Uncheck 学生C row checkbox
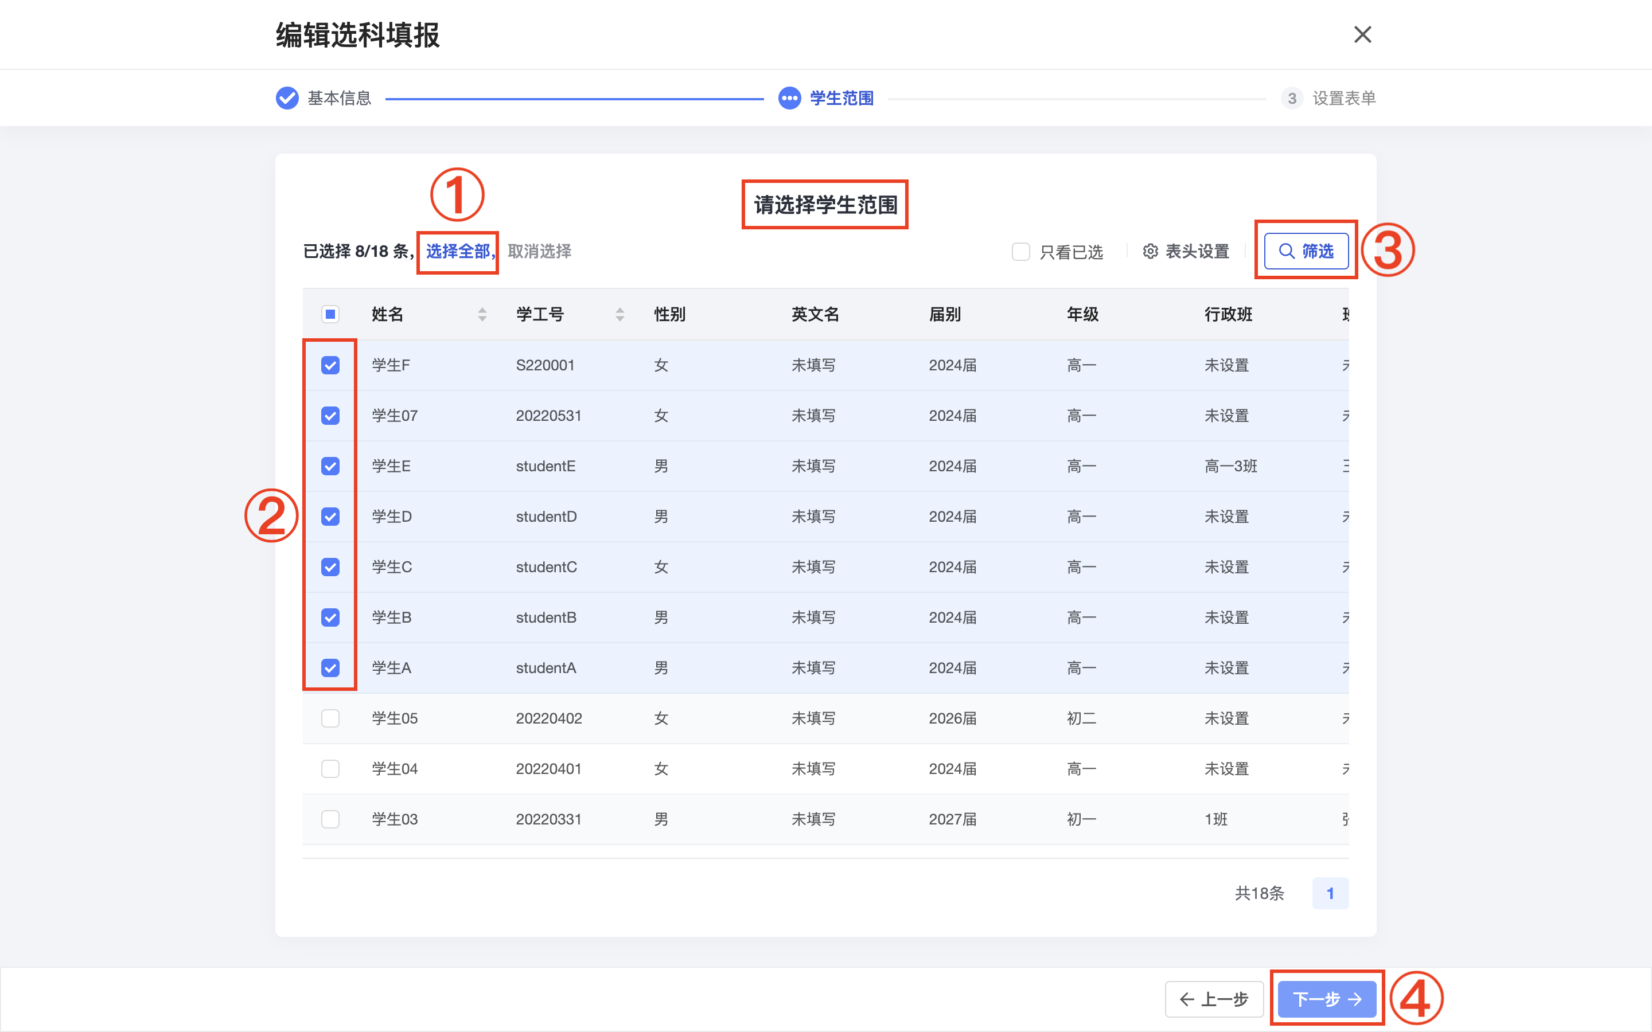The image size is (1652, 1032). (x=330, y=567)
